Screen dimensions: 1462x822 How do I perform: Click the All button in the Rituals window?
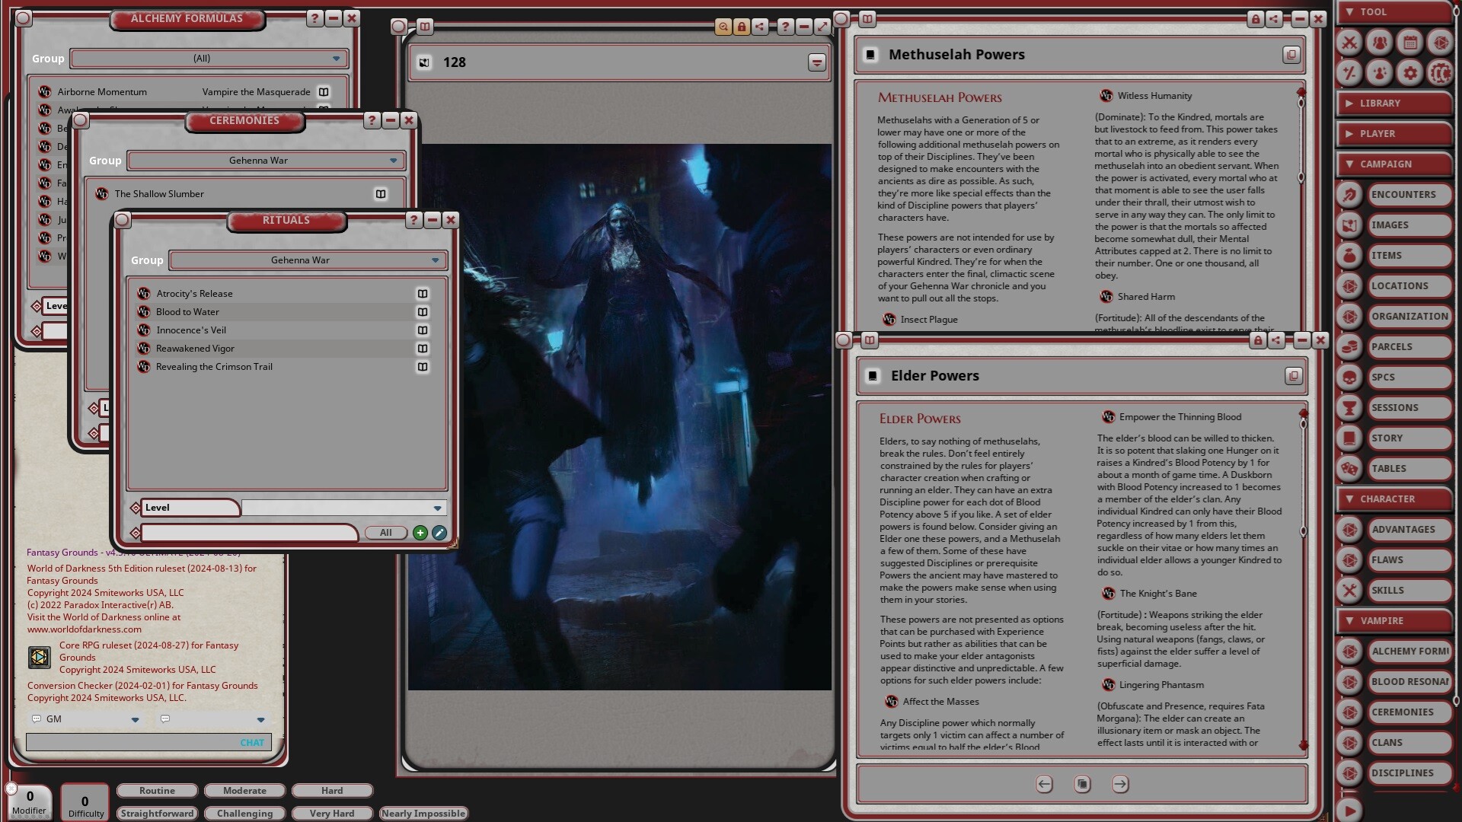point(385,533)
